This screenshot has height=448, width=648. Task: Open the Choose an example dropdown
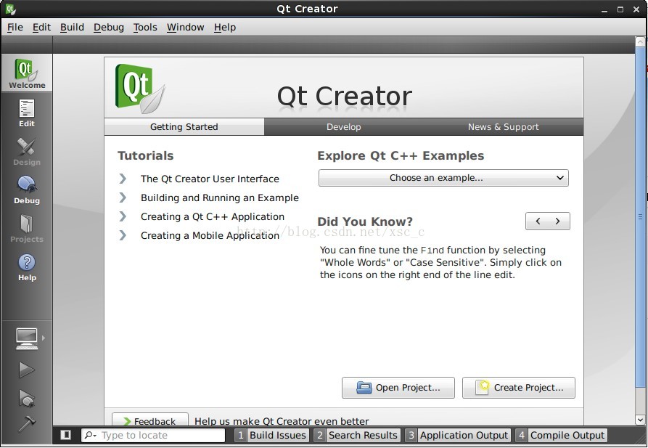coord(443,178)
